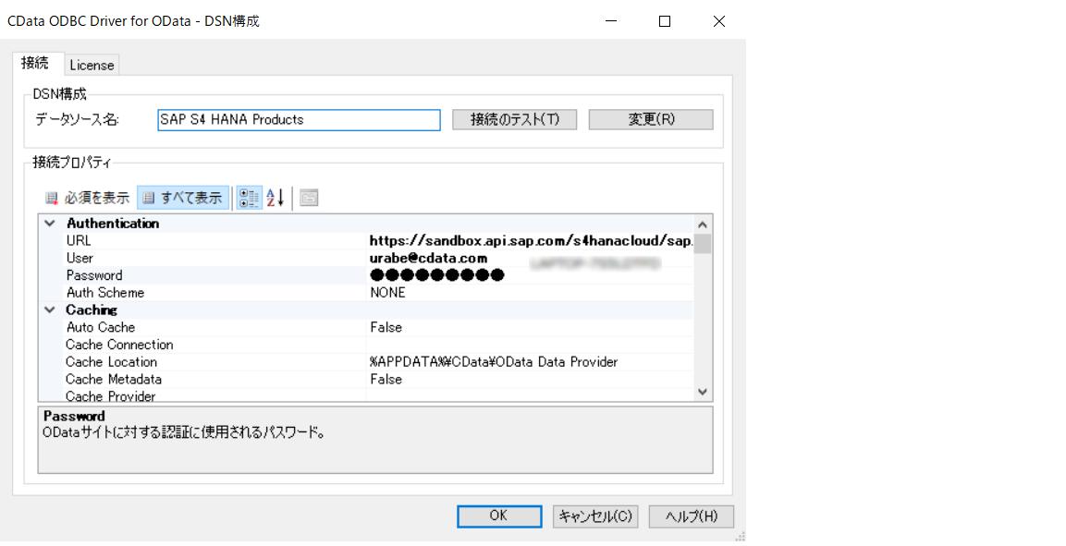Click the OK button
This screenshot has height=546, width=1066.
click(499, 516)
